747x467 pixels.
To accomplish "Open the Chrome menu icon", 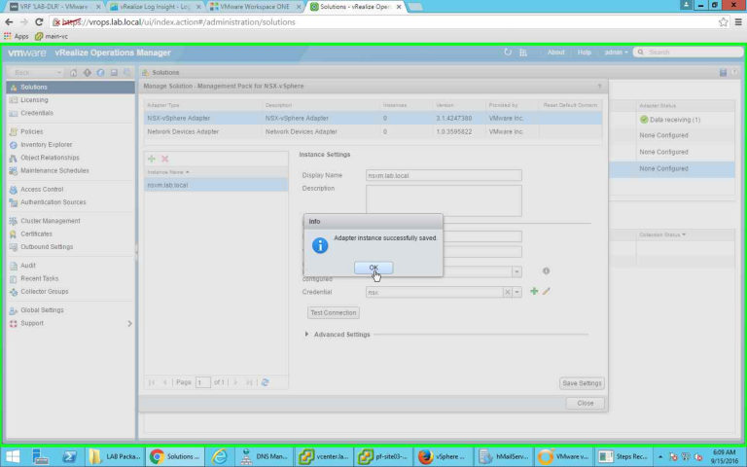I will [738, 22].
